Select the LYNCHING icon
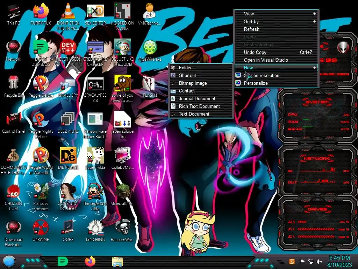Screen dimensions: 358x269 tap(95, 231)
